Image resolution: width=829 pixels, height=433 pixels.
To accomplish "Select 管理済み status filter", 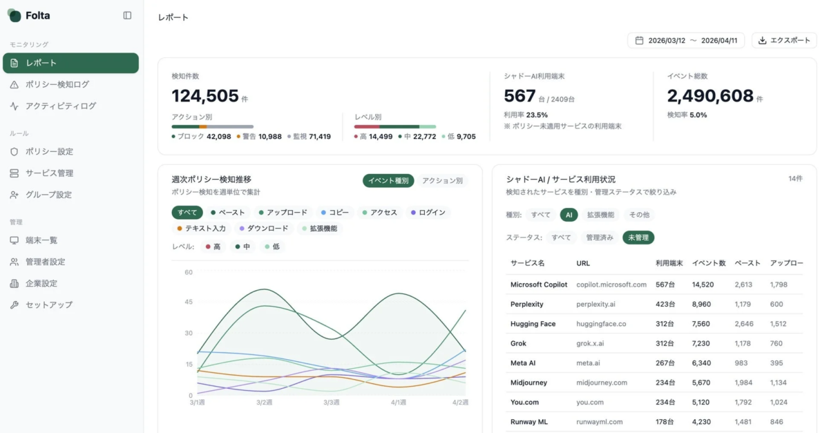I will (600, 238).
